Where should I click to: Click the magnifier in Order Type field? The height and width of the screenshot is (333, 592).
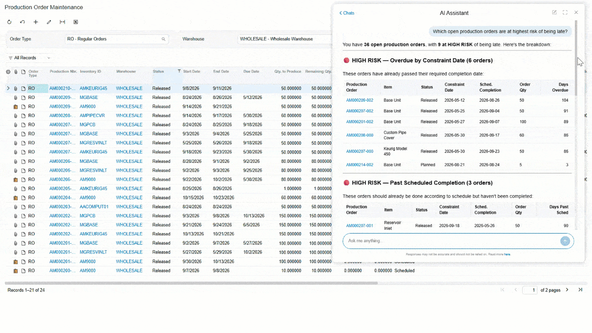pos(163,39)
